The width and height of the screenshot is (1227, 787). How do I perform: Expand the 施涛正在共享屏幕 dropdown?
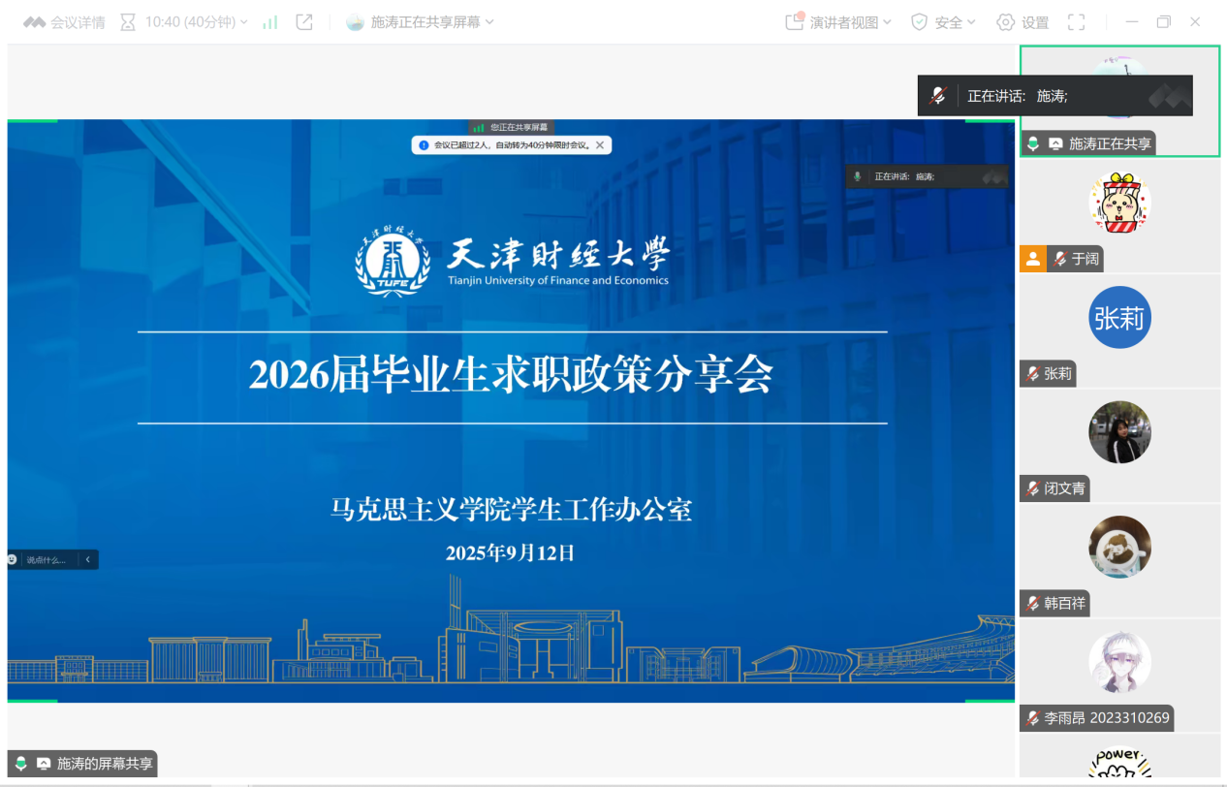(x=421, y=22)
